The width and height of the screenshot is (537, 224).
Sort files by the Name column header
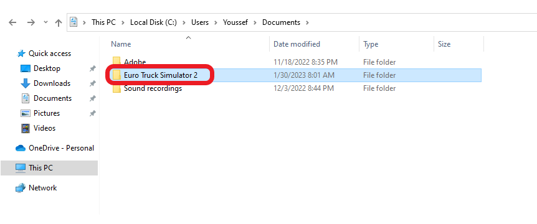tap(121, 44)
